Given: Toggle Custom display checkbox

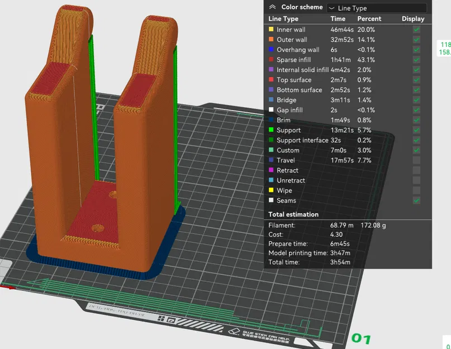Looking at the screenshot, I should tap(416, 150).
